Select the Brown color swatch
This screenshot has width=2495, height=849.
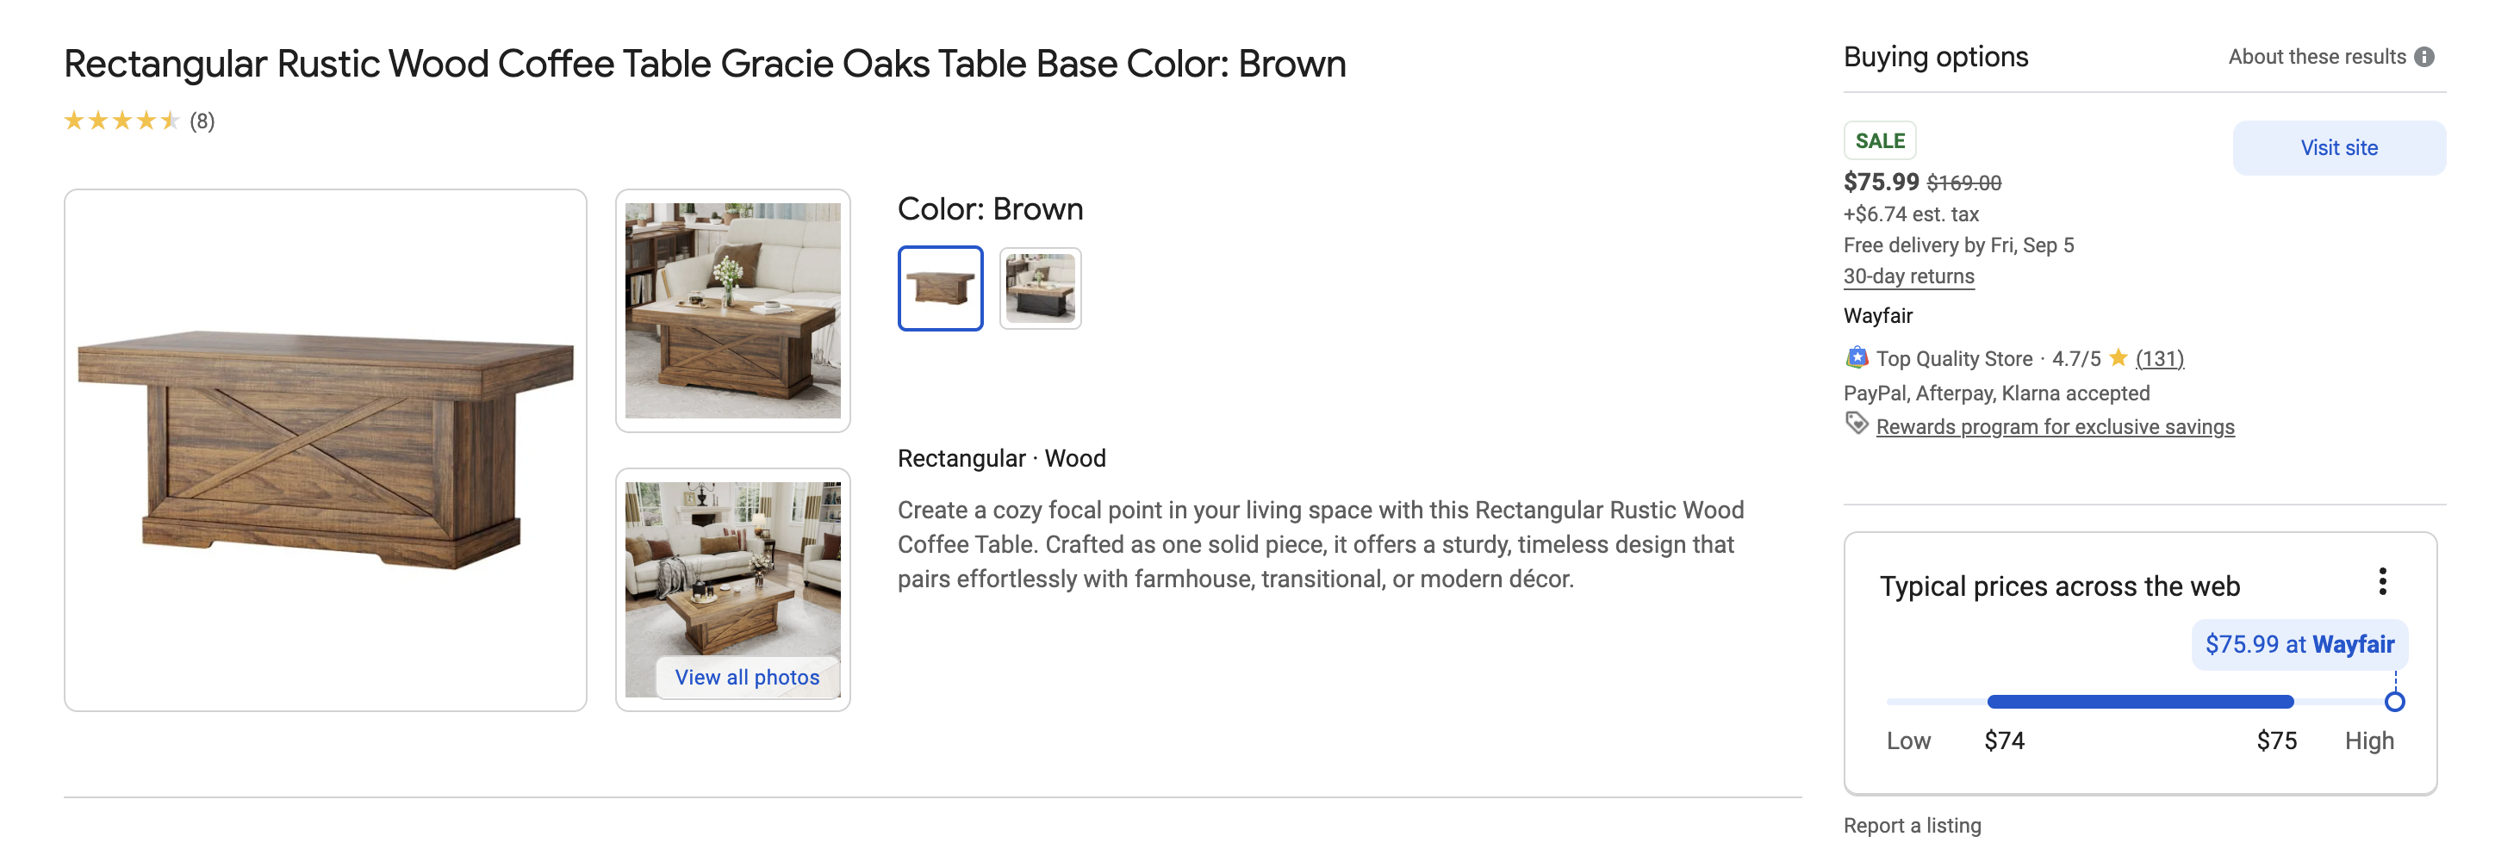[939, 288]
